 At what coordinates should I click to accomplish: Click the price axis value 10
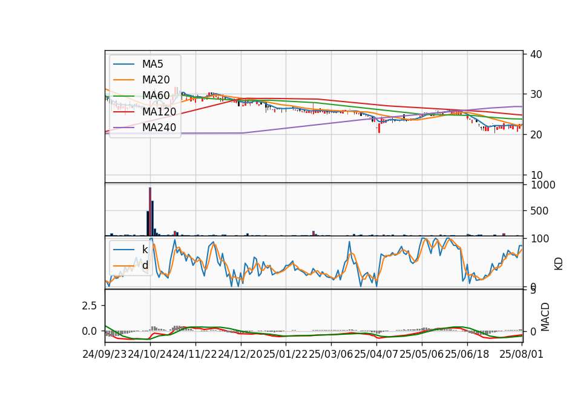pos(536,175)
